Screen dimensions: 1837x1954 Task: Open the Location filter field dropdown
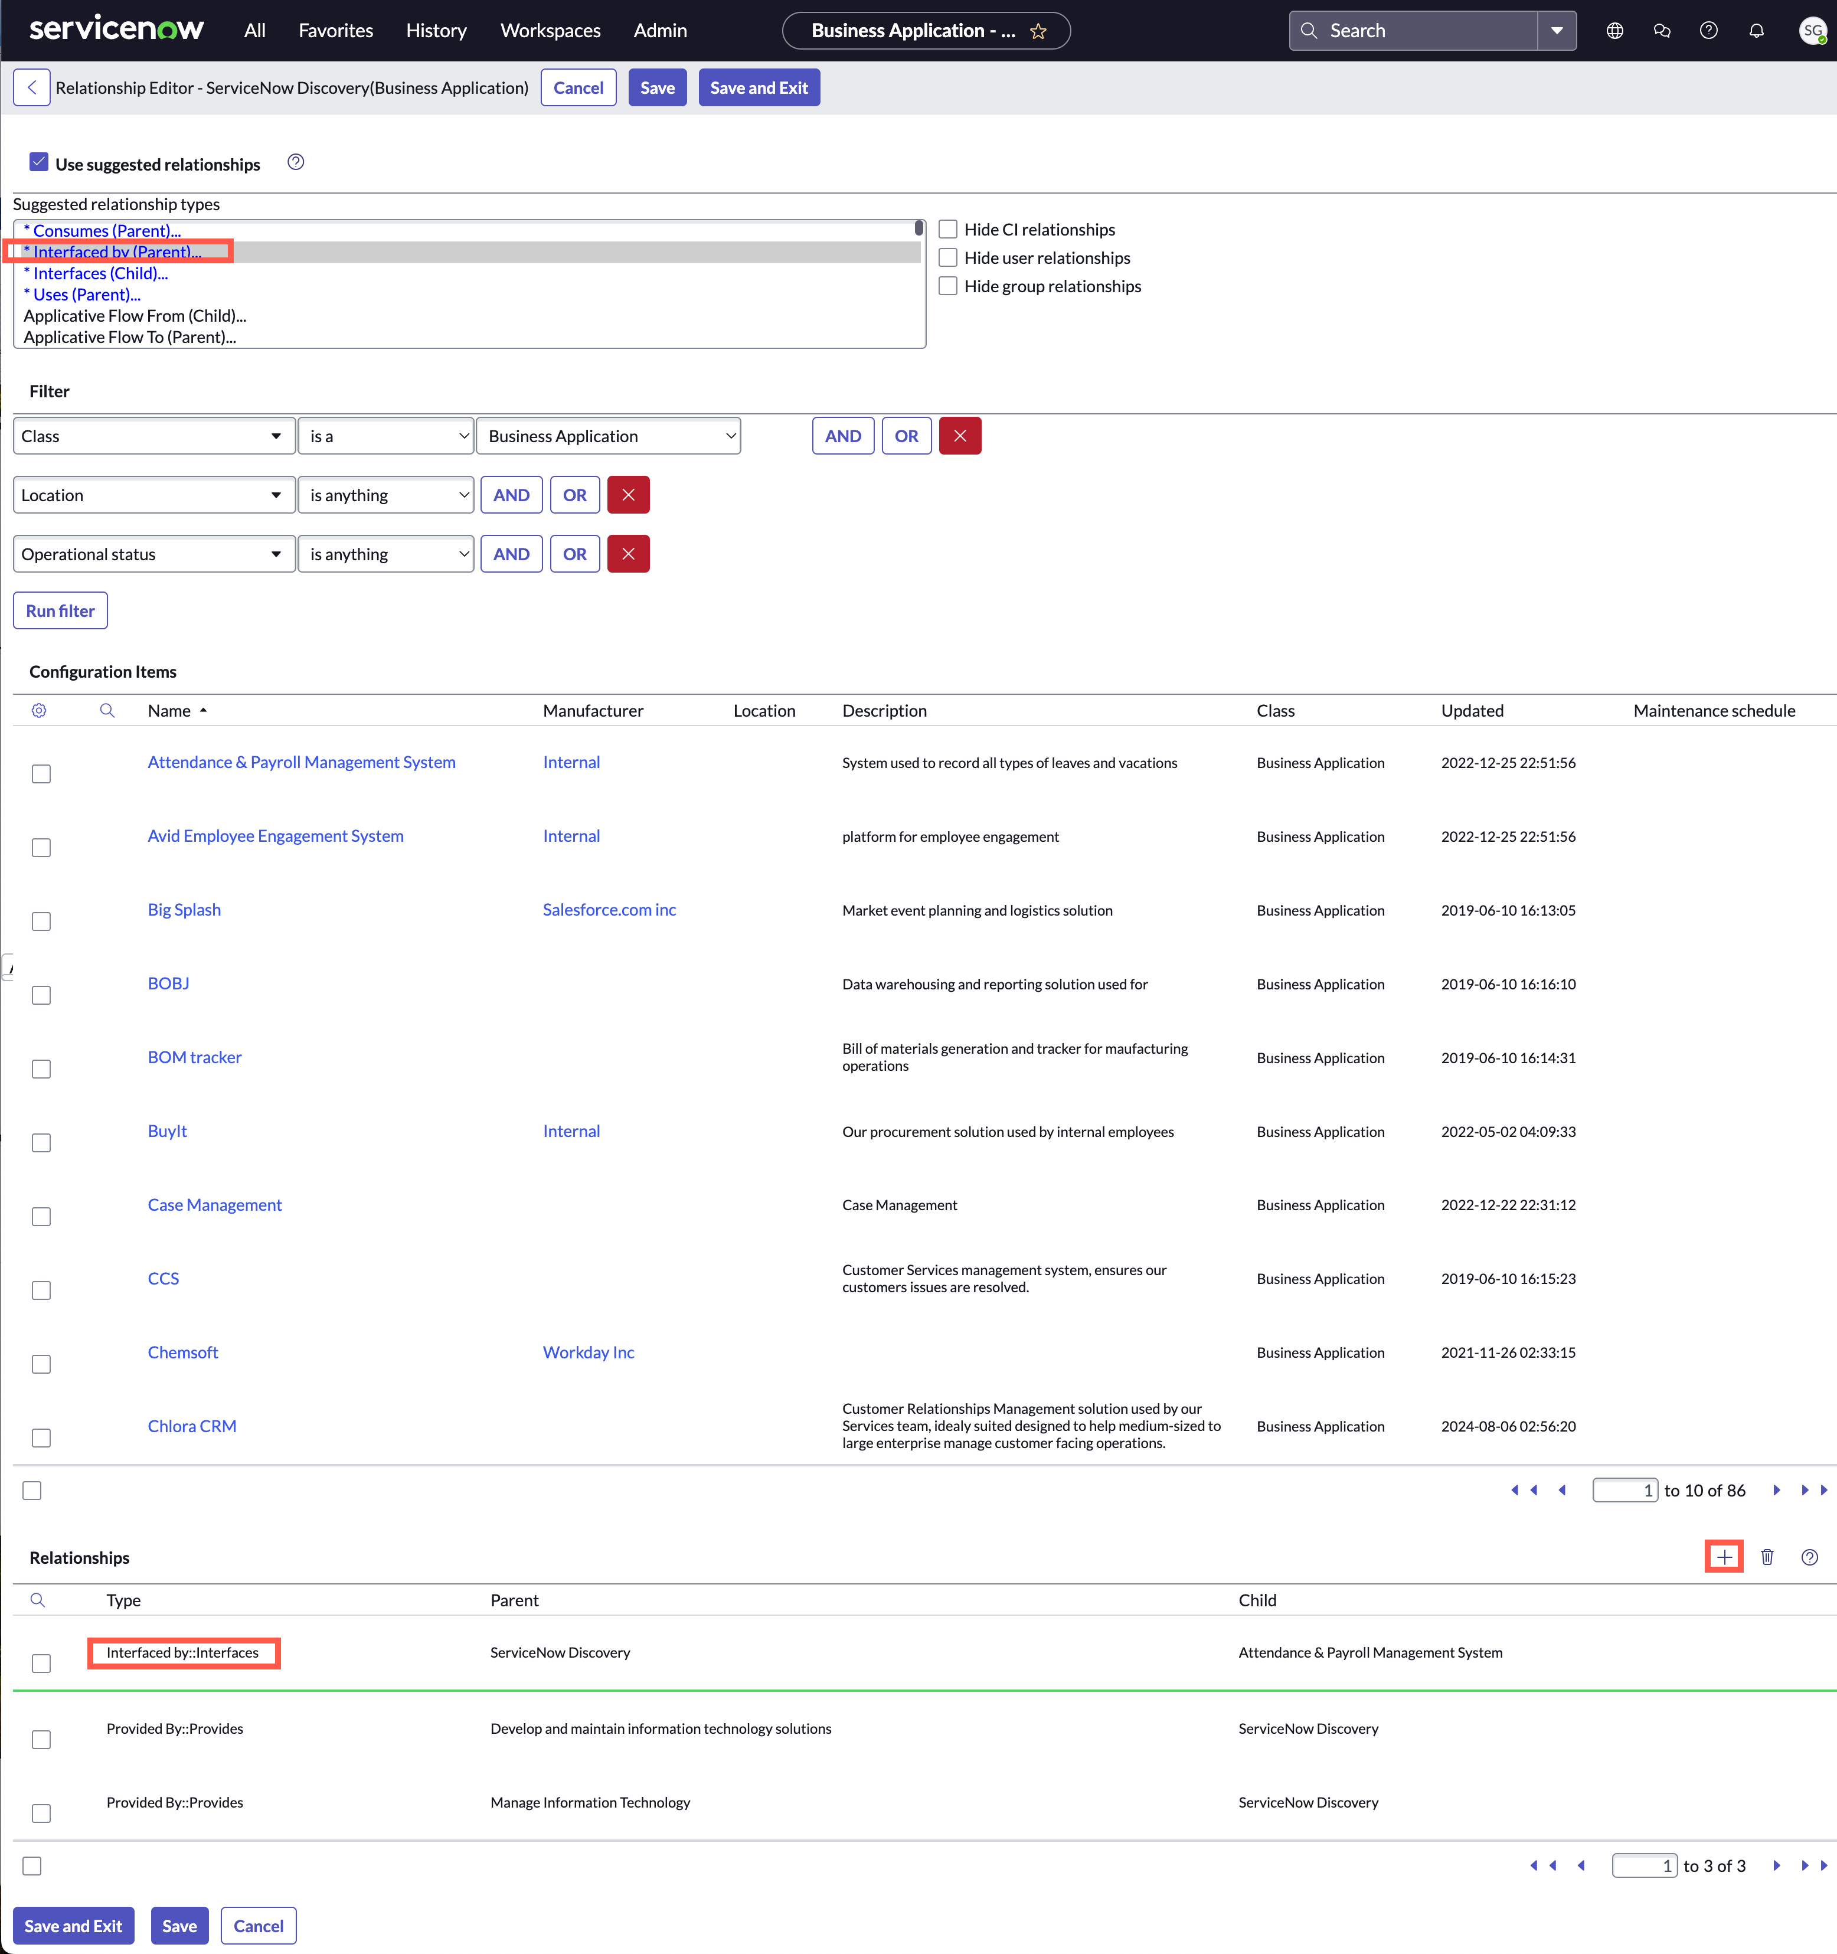pyautogui.click(x=154, y=495)
